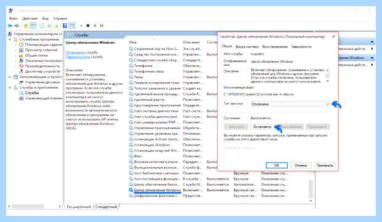Open Help with the blue question mark icon

click(65, 26)
